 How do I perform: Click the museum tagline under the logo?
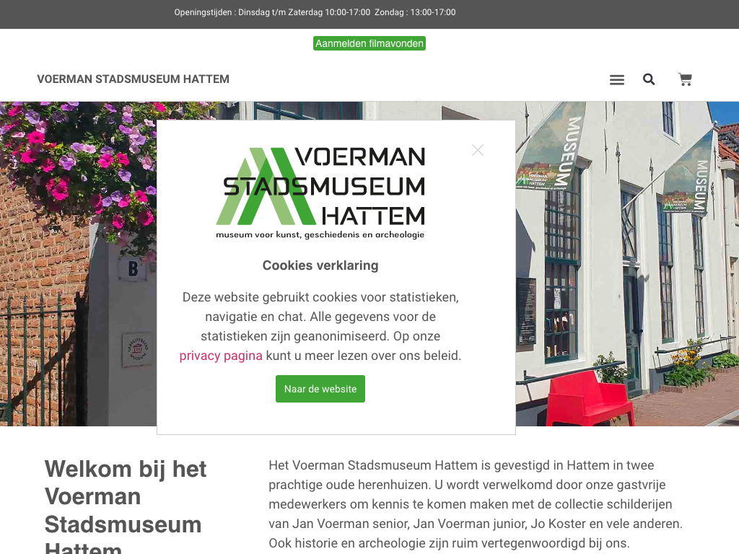[320, 234]
